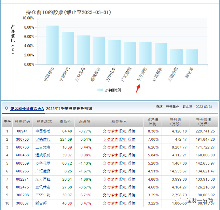Screen dimensions: 220x210
Task: Open the 中国移动 stock name link
Action: 43,131
